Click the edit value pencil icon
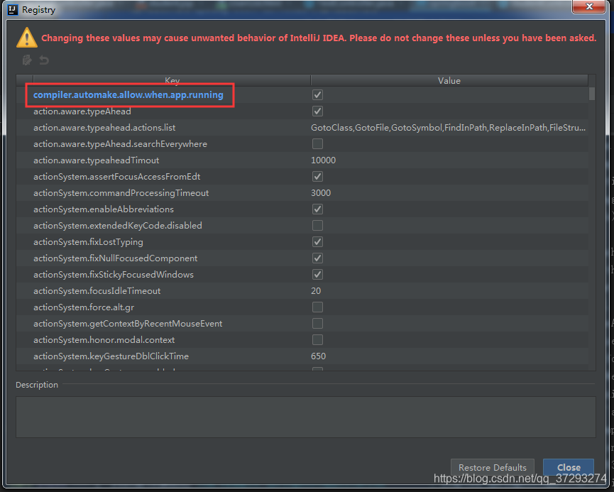This screenshot has width=614, height=492. [26, 60]
